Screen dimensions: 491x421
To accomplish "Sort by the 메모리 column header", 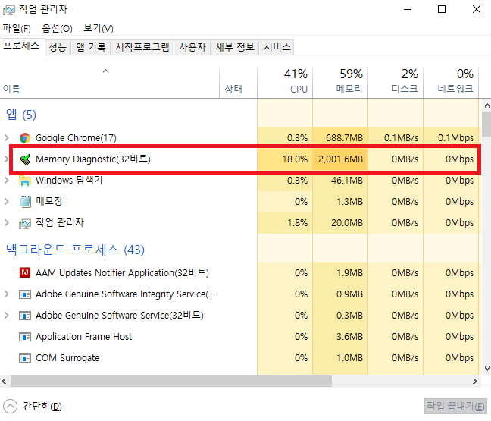I will [340, 83].
